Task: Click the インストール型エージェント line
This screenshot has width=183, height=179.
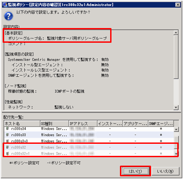Action: coord(60,65)
